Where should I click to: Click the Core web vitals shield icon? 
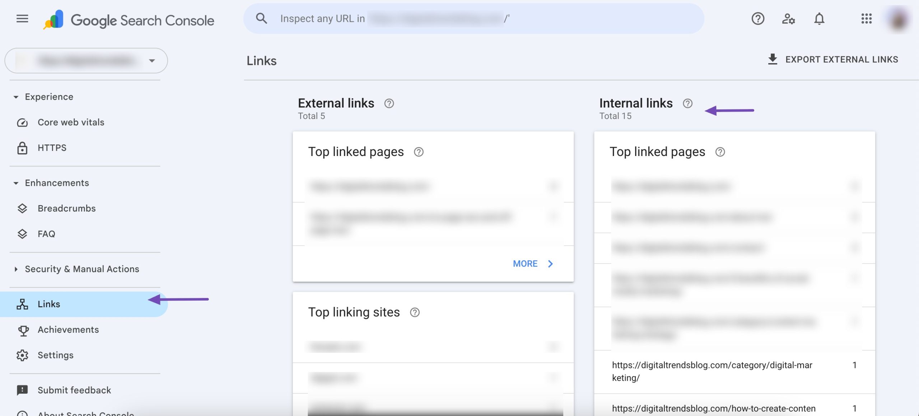pos(23,122)
